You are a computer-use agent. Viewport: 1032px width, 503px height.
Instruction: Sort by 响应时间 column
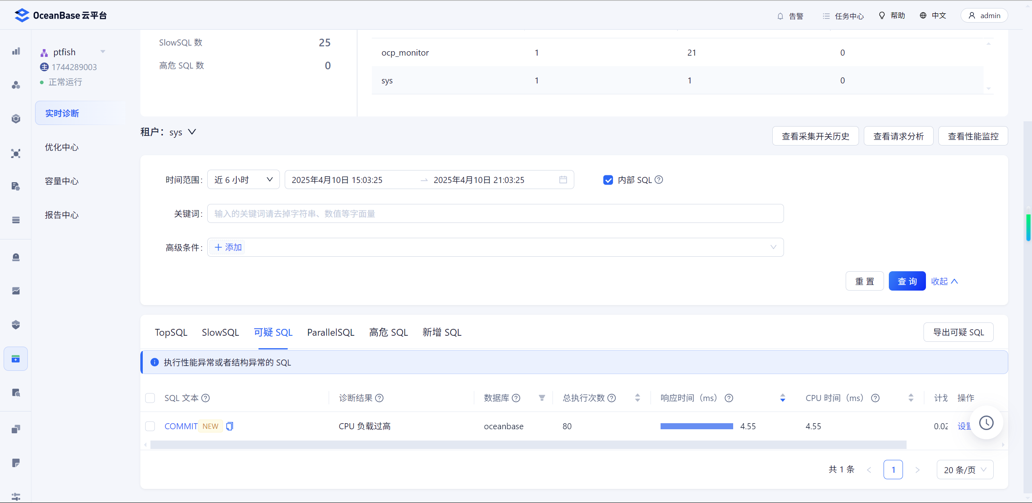[783, 398]
